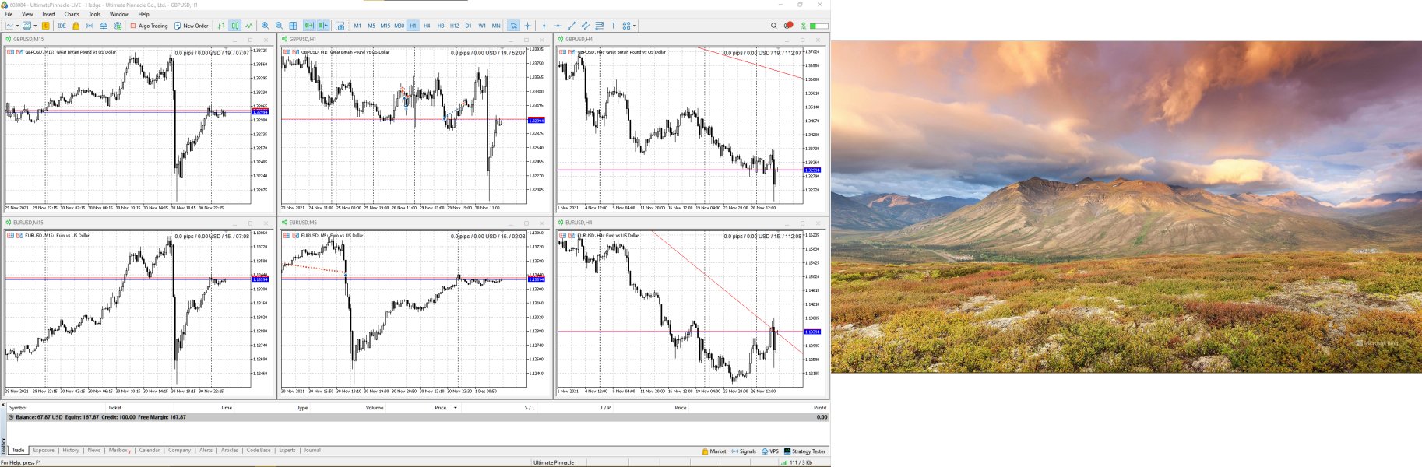Open the Insert menu
The height and width of the screenshot is (467, 1422).
tap(48, 14)
